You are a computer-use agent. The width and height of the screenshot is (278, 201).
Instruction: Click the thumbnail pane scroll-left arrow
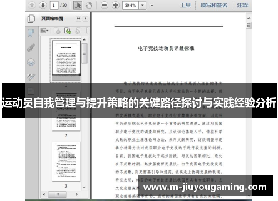tap(44, 194)
